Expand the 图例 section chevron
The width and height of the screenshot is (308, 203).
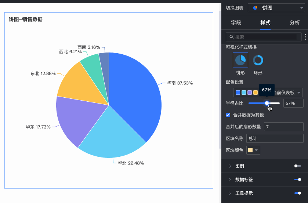(x=230, y=166)
